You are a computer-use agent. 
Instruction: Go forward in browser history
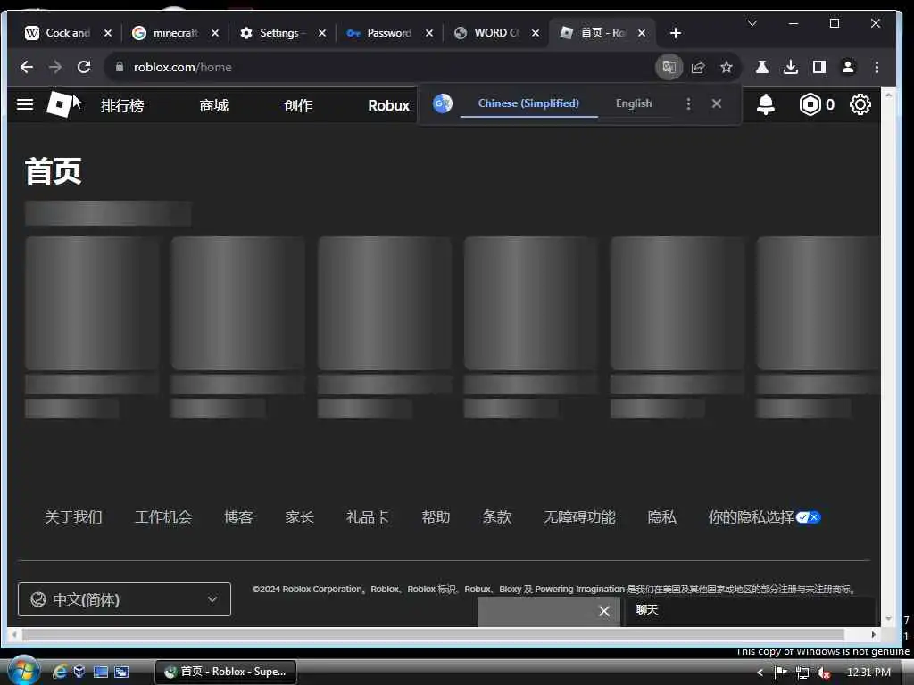(55, 67)
